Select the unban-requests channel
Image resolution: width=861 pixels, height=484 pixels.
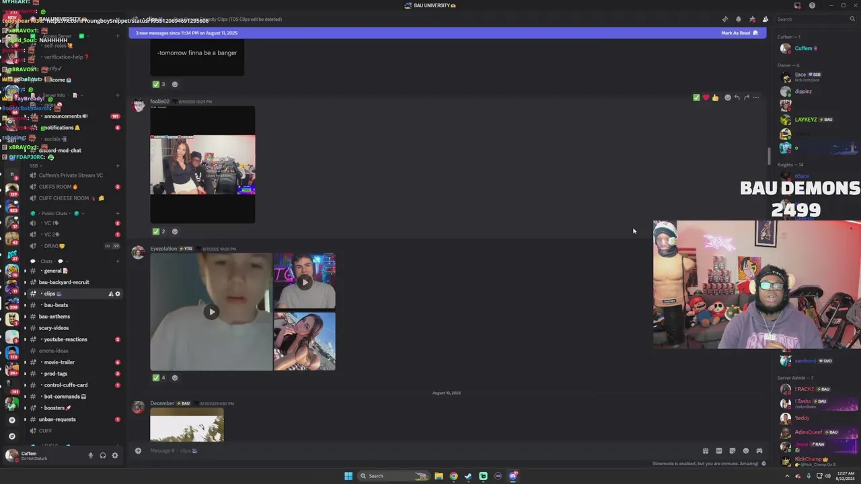coord(74,419)
